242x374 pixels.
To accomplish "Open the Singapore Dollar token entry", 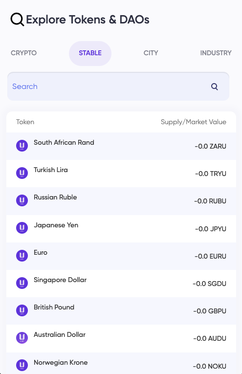I will pyautogui.click(x=121, y=284).
